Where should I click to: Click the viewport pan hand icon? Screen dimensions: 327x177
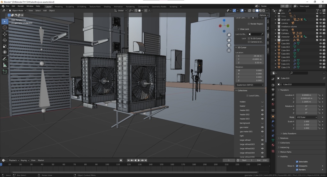[x=229, y=40]
